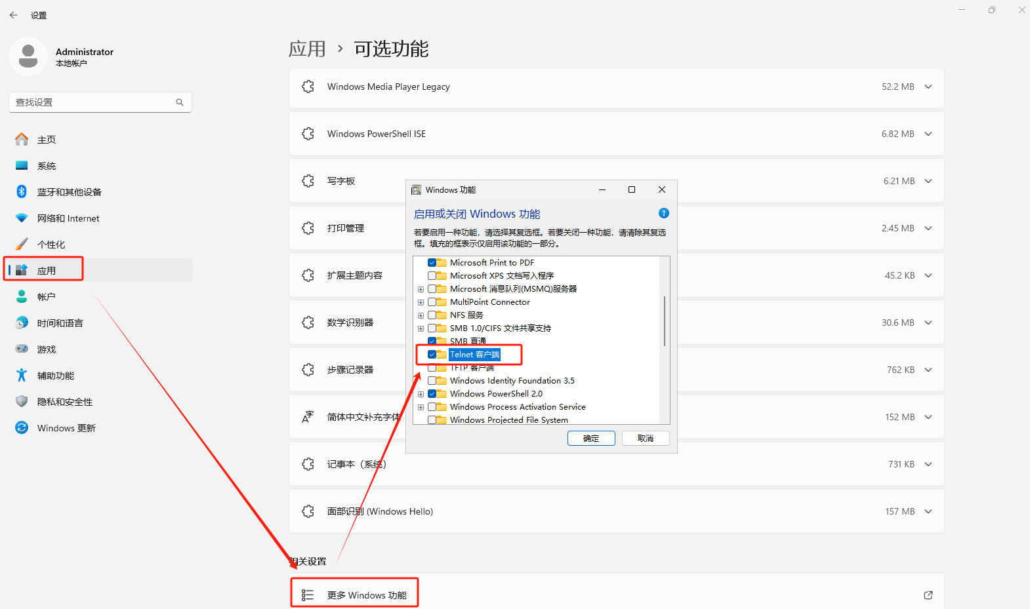This screenshot has width=1030, height=609.
Task: Click 扩展主题内容 feature icon
Action: point(308,275)
